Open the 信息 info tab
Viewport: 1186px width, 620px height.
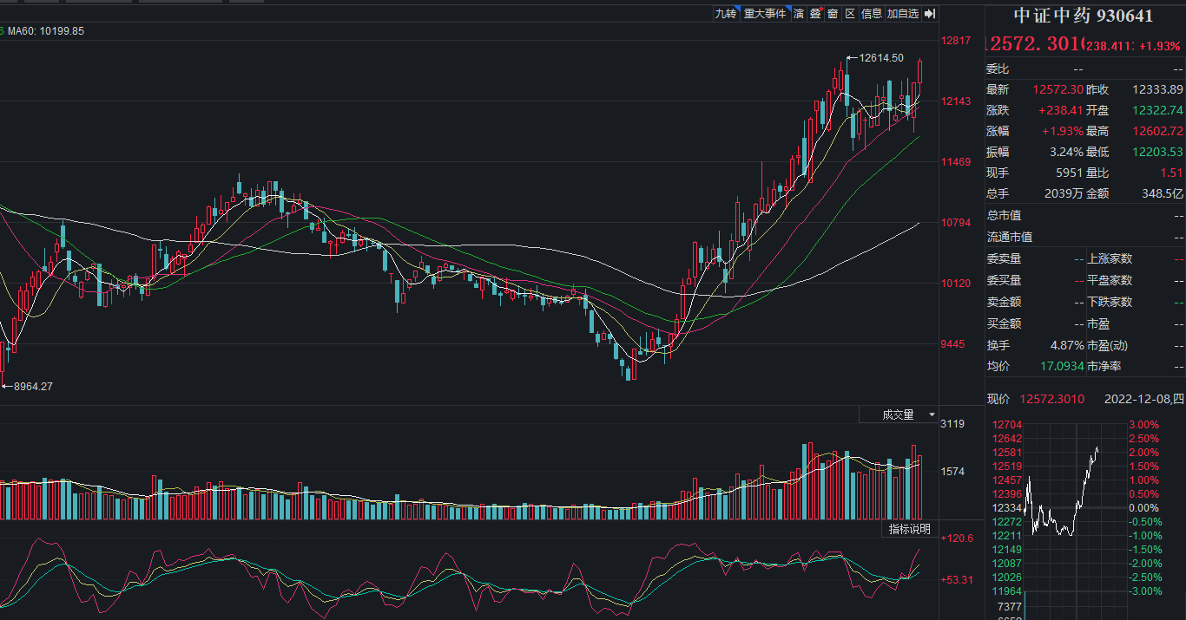pyautogui.click(x=872, y=14)
